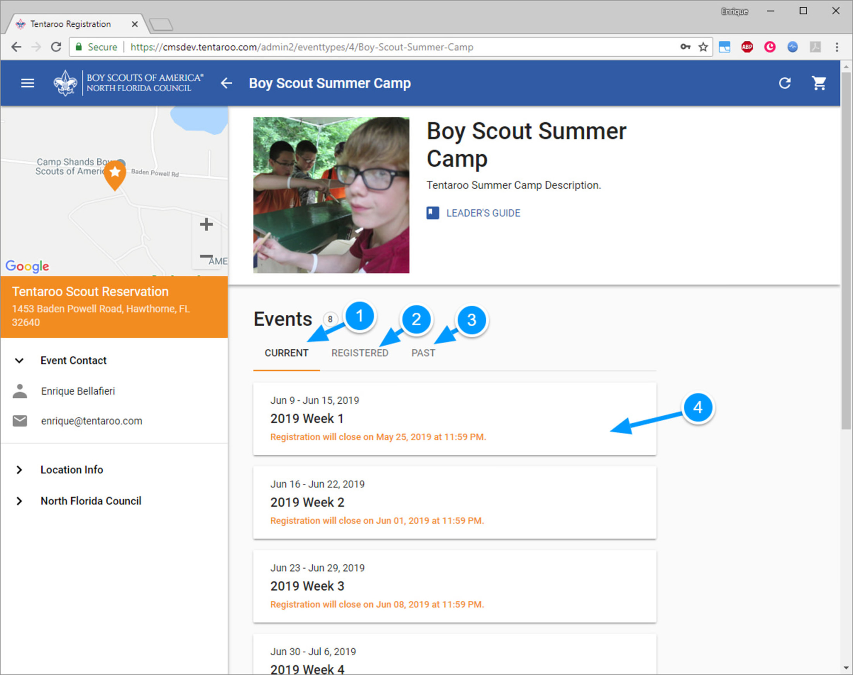Switch to the Past events tab
Image resolution: width=853 pixels, height=675 pixels.
click(x=423, y=353)
